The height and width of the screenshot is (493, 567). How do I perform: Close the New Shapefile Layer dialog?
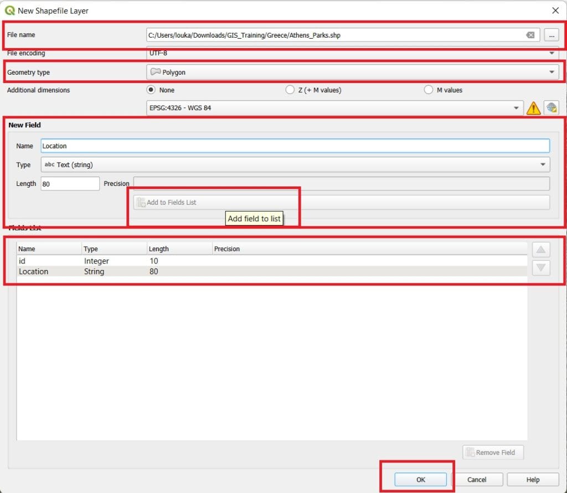[555, 11]
